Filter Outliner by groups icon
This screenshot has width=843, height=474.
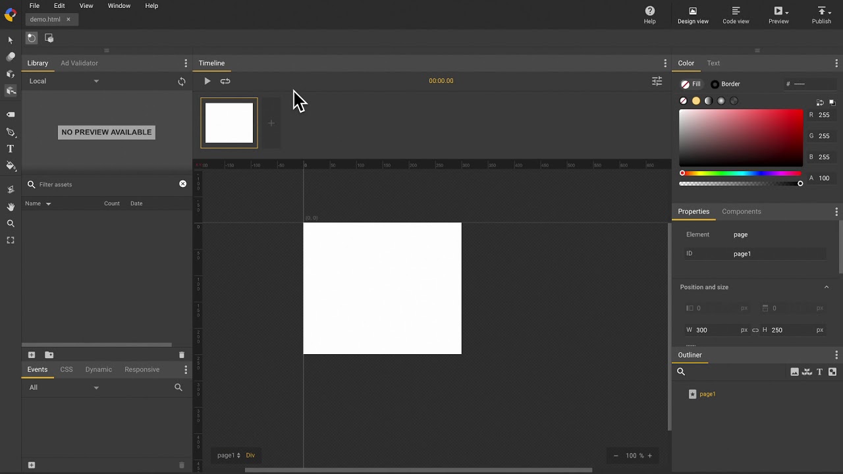click(x=832, y=372)
